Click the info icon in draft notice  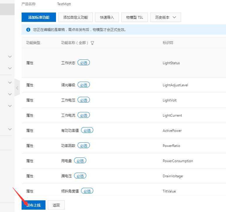(x=28, y=30)
